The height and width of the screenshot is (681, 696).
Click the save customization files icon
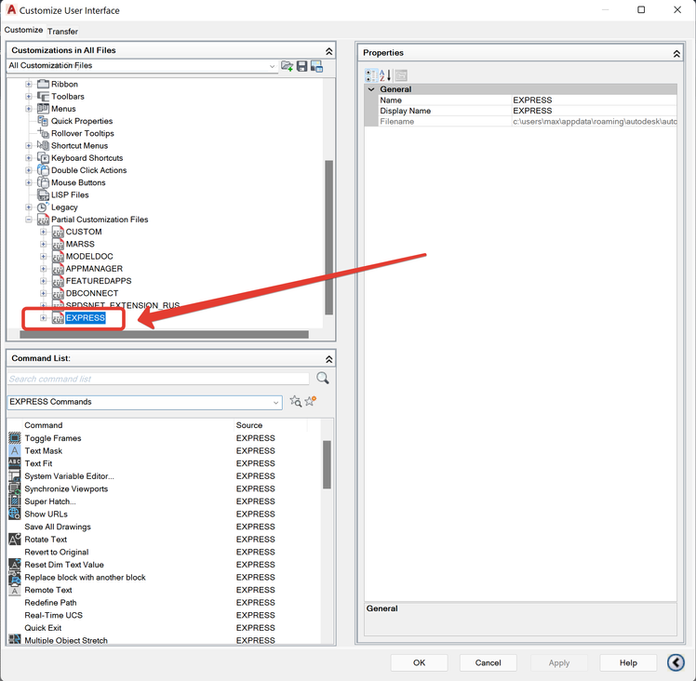301,66
